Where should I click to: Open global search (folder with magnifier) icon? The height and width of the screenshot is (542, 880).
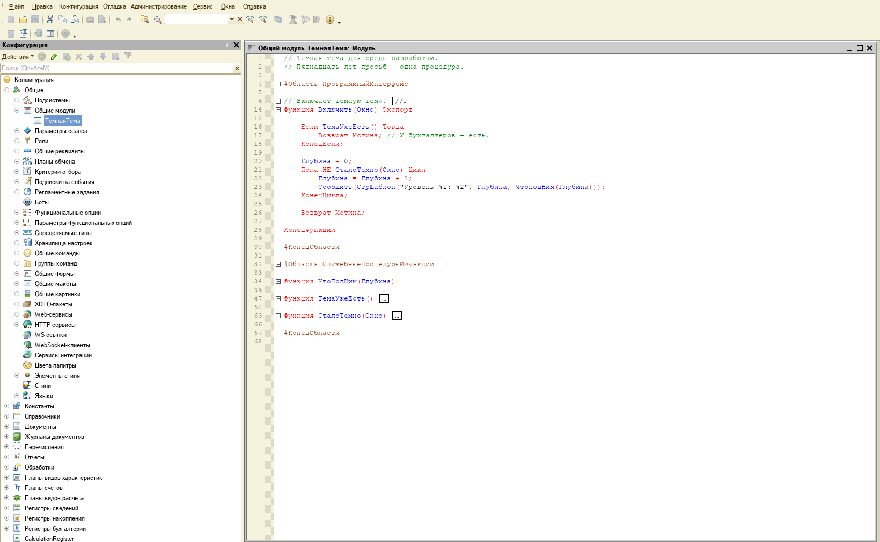click(x=144, y=19)
